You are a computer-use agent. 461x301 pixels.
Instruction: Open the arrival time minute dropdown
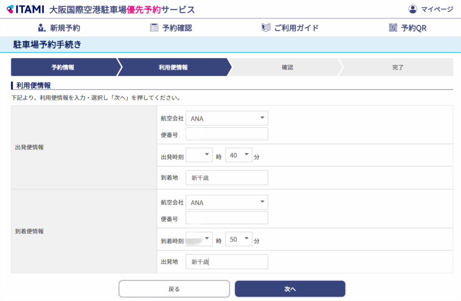(x=239, y=239)
